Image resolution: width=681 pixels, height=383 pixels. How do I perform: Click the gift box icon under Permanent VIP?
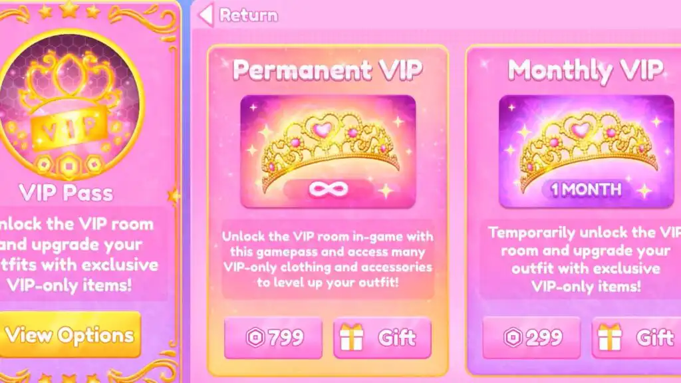point(351,337)
